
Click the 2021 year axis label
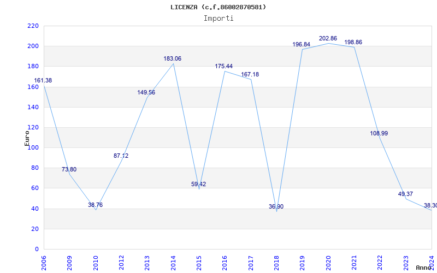354,263
